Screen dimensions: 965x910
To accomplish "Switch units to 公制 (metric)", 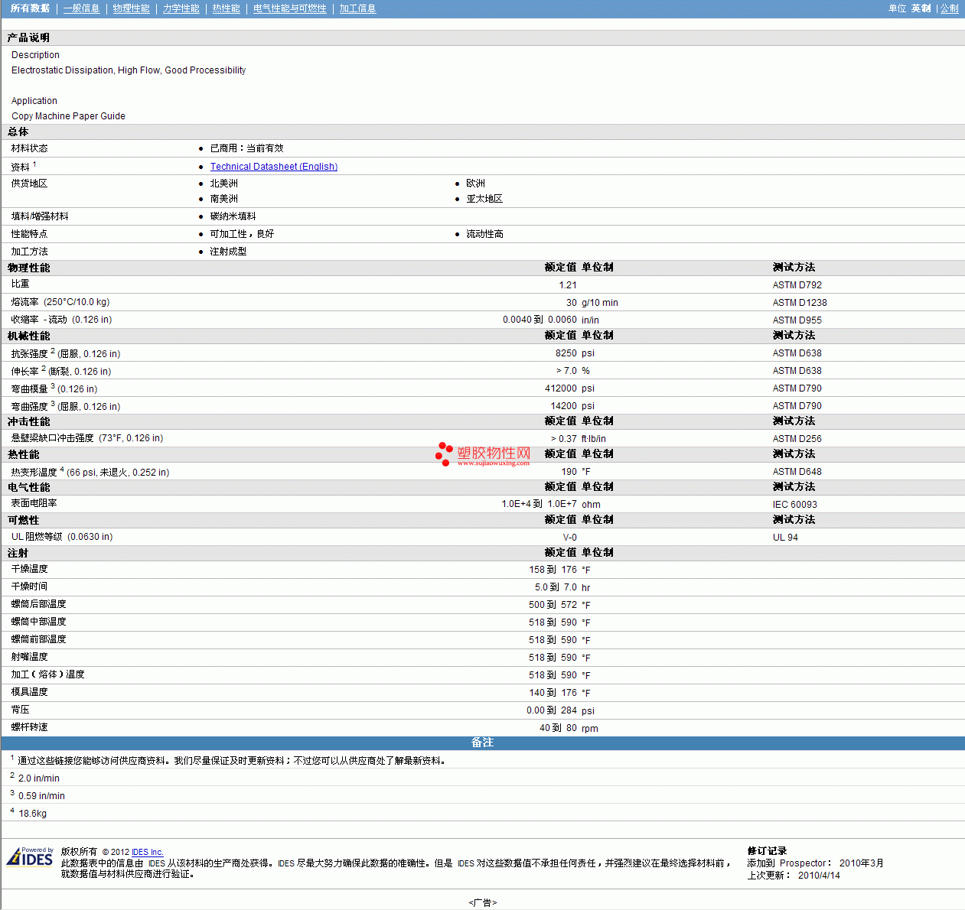I will point(949,8).
